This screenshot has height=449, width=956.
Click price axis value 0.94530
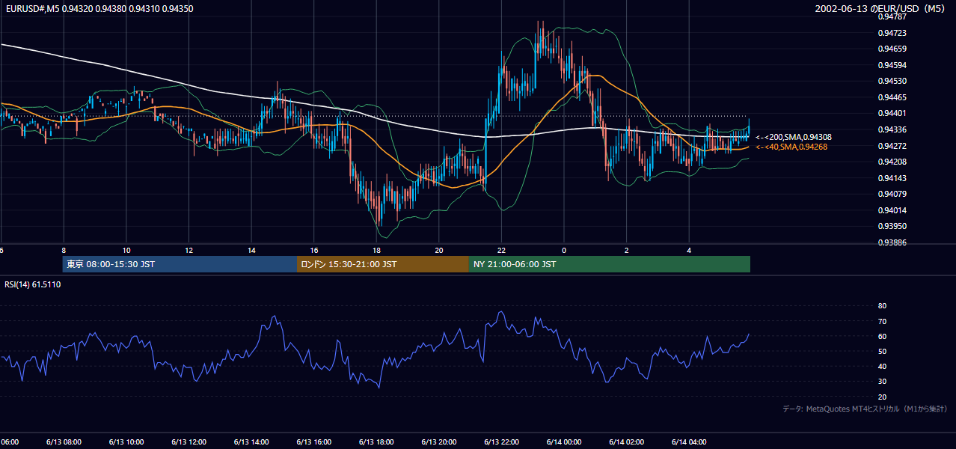tap(892, 81)
